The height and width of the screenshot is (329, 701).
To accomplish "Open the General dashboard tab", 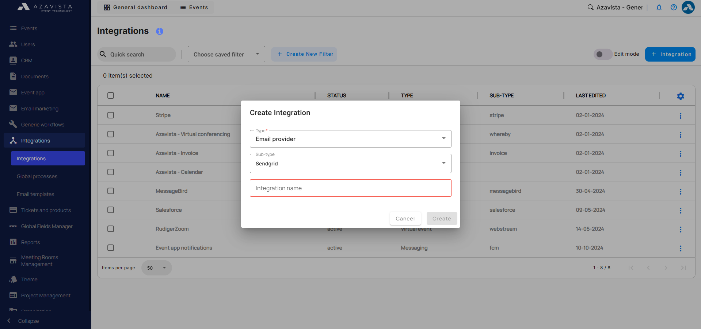I will [135, 7].
